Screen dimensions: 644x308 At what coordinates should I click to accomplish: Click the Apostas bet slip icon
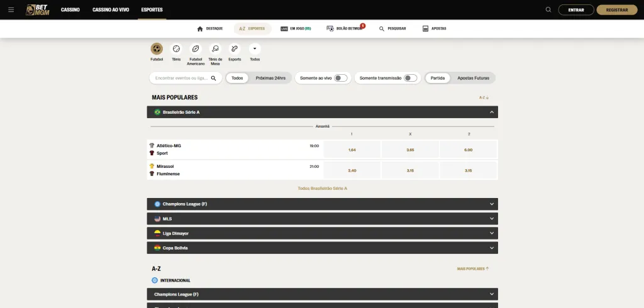tap(426, 29)
